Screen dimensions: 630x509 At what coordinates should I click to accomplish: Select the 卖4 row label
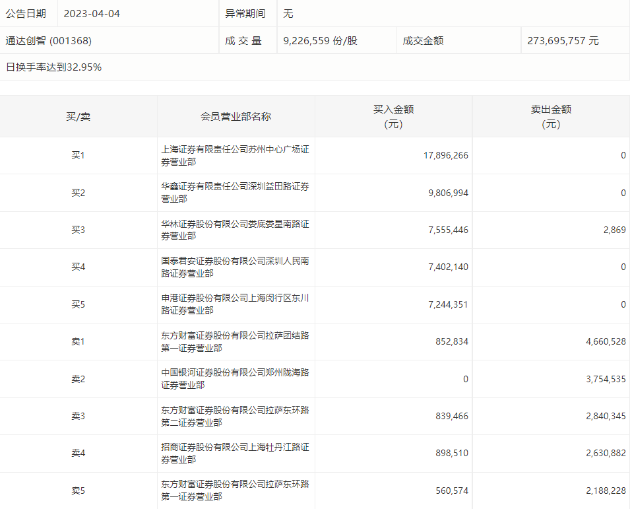(x=79, y=453)
